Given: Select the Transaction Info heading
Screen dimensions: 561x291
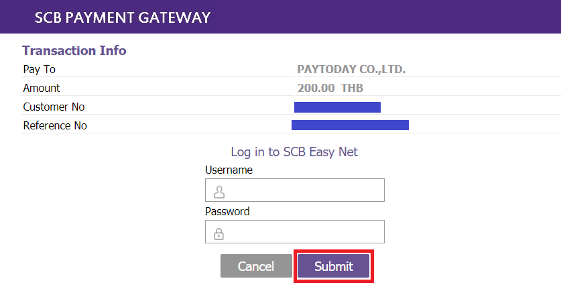Looking at the screenshot, I should click(74, 50).
